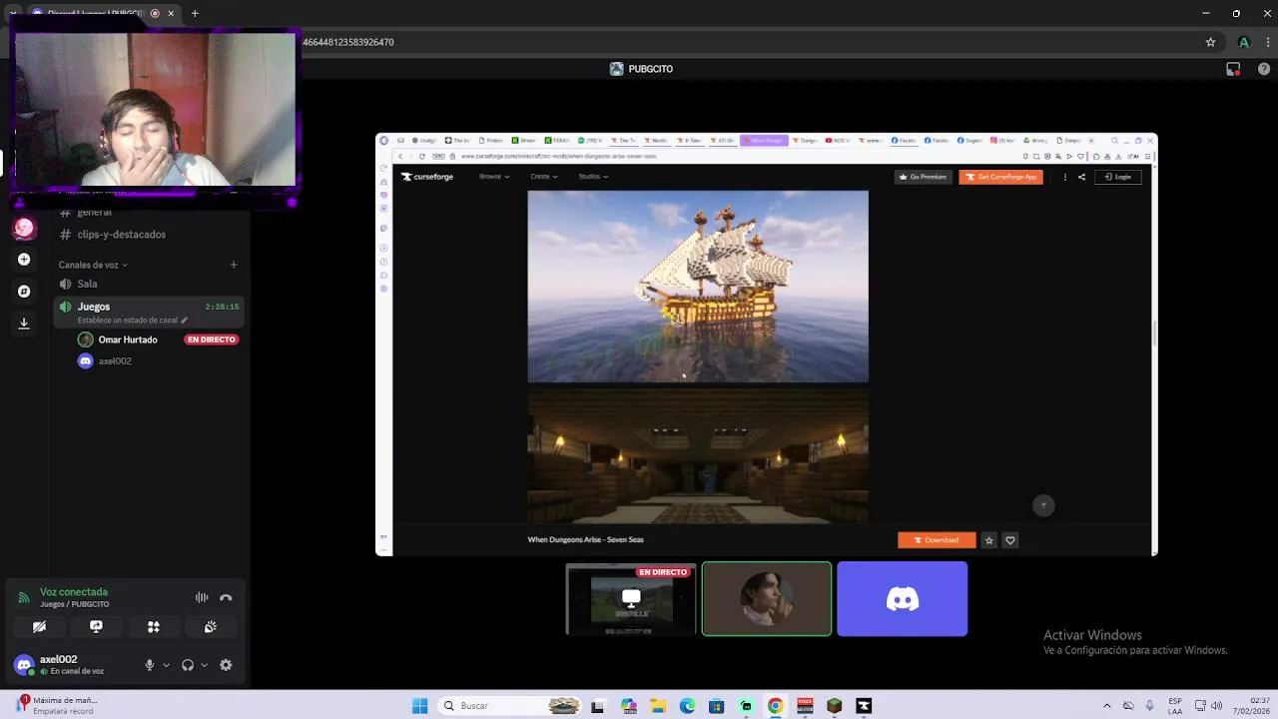The height and width of the screenshot is (719, 1278).
Task: Open the general text channel
Action: (x=95, y=212)
